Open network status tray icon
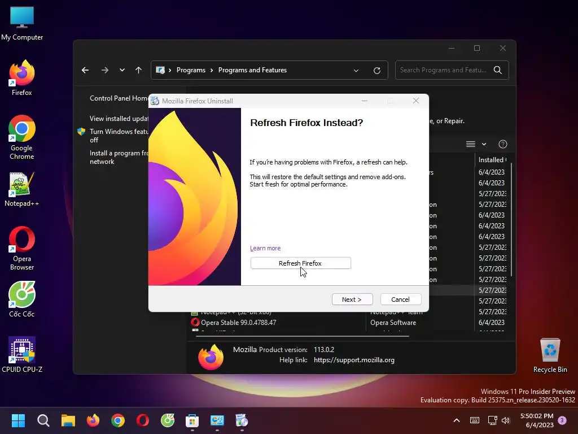Viewport: 578px width, 434px height. pyautogui.click(x=492, y=420)
